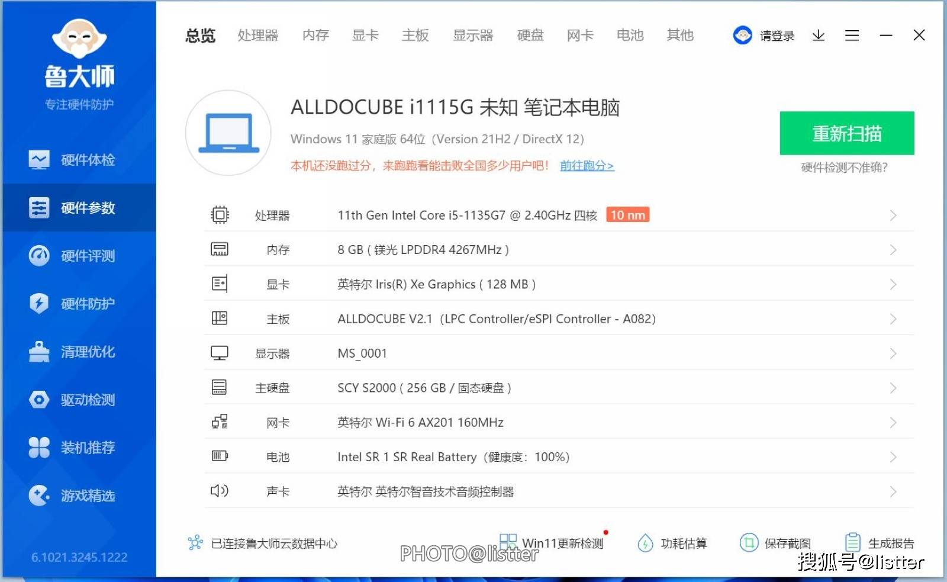Viewport: 947px width, 582px height.
Task: Click the 显示器 monitor icon
Action: tap(220, 353)
